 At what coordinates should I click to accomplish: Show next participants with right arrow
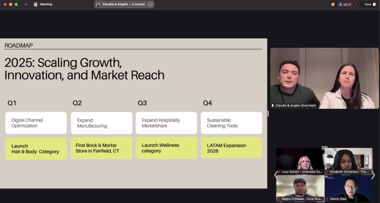(373, 176)
